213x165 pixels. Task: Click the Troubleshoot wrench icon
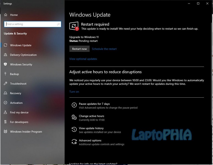(5, 84)
